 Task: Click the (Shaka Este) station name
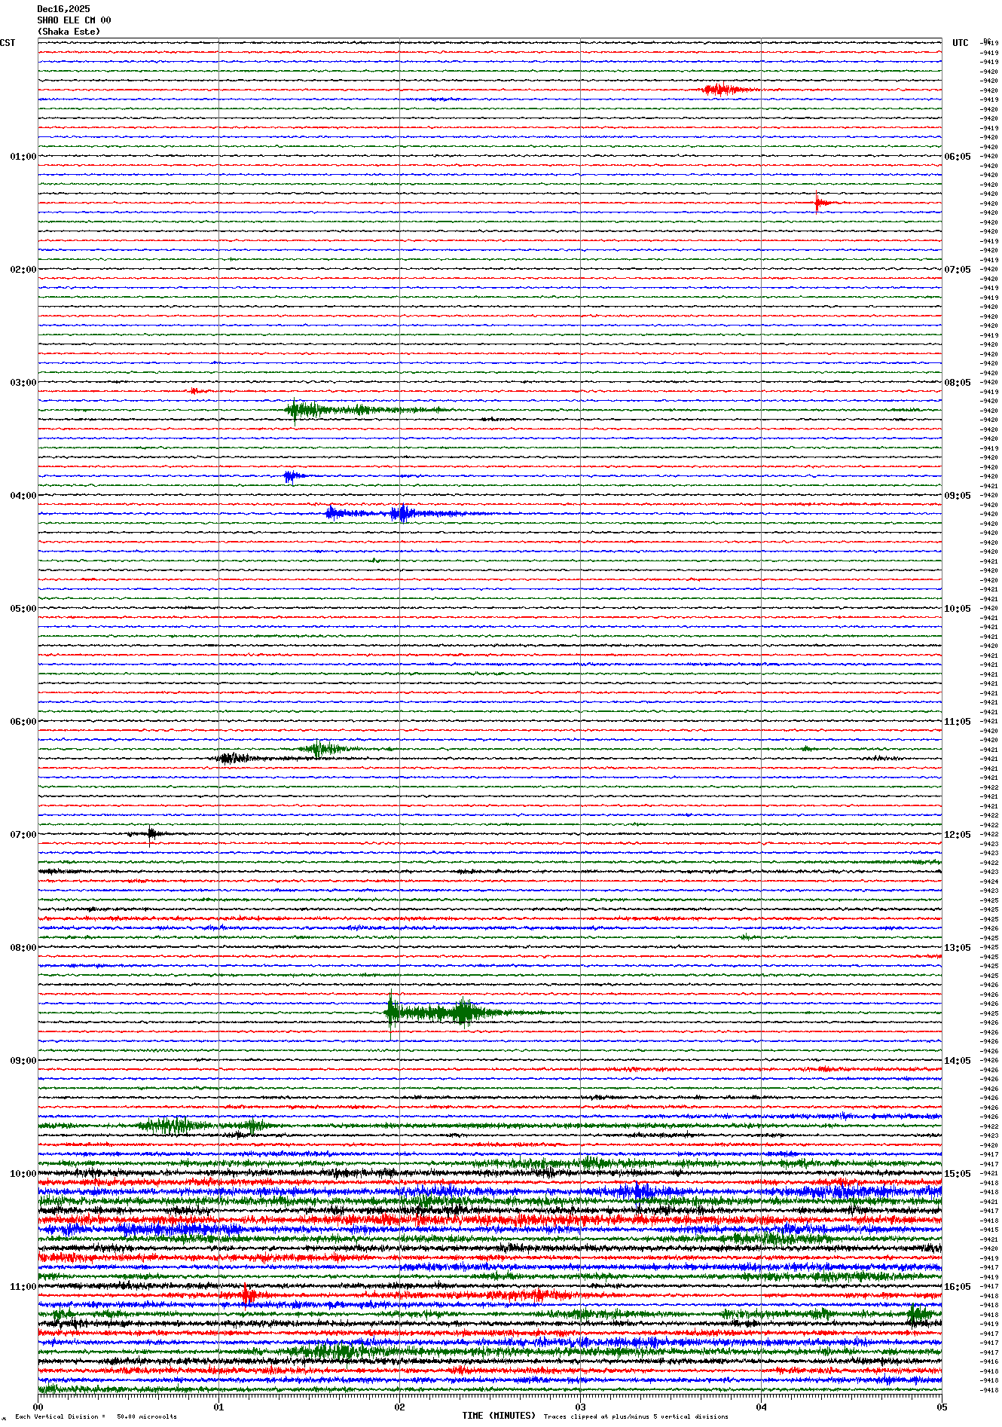pos(69,32)
